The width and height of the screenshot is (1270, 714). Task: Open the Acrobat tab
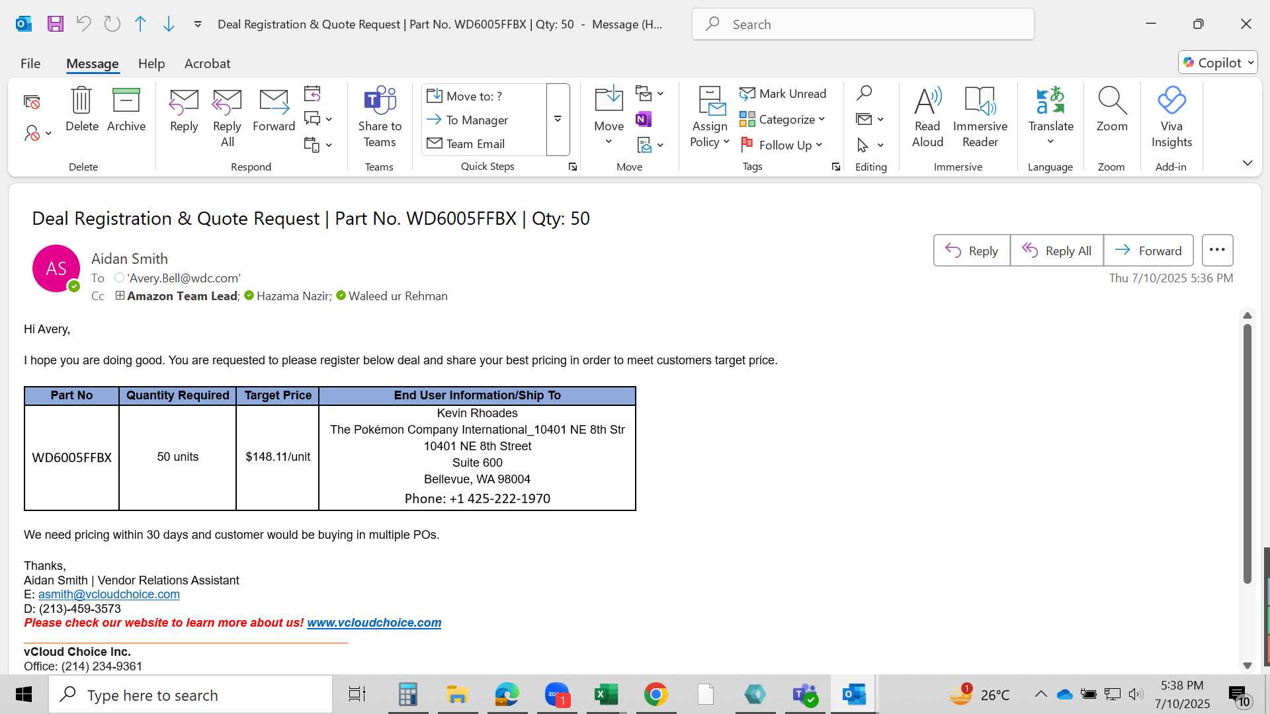[207, 63]
